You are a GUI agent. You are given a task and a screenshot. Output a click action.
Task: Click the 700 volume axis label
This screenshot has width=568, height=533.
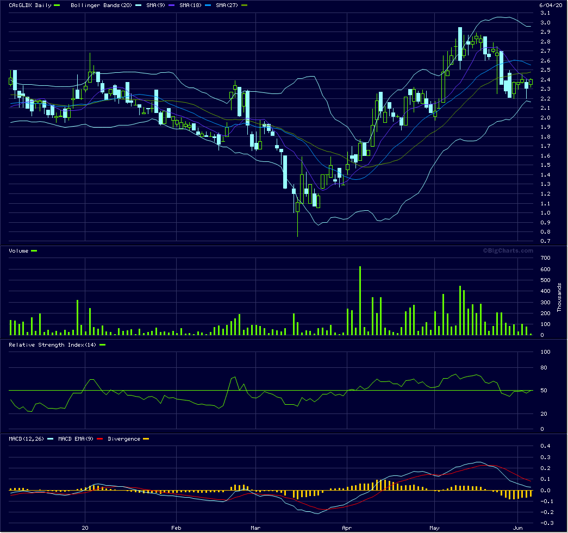tap(545, 258)
